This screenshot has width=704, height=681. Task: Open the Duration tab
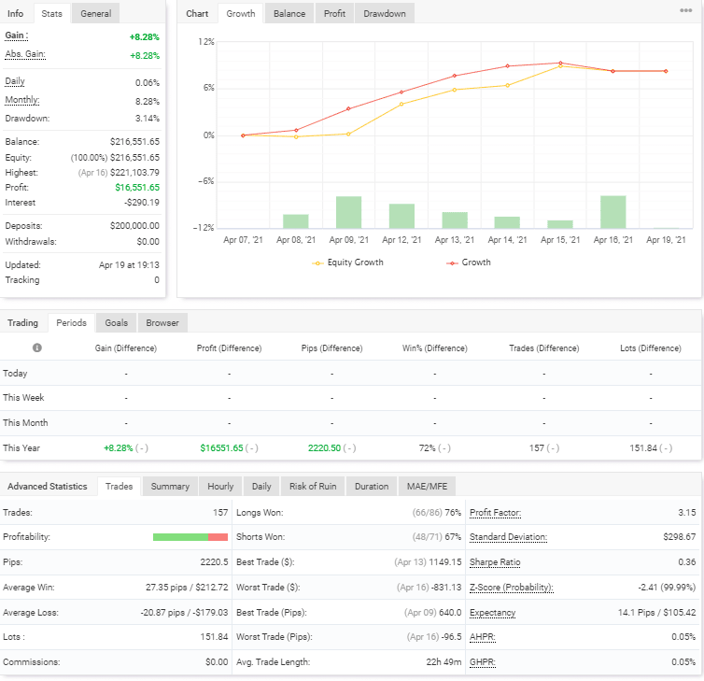pos(372,487)
